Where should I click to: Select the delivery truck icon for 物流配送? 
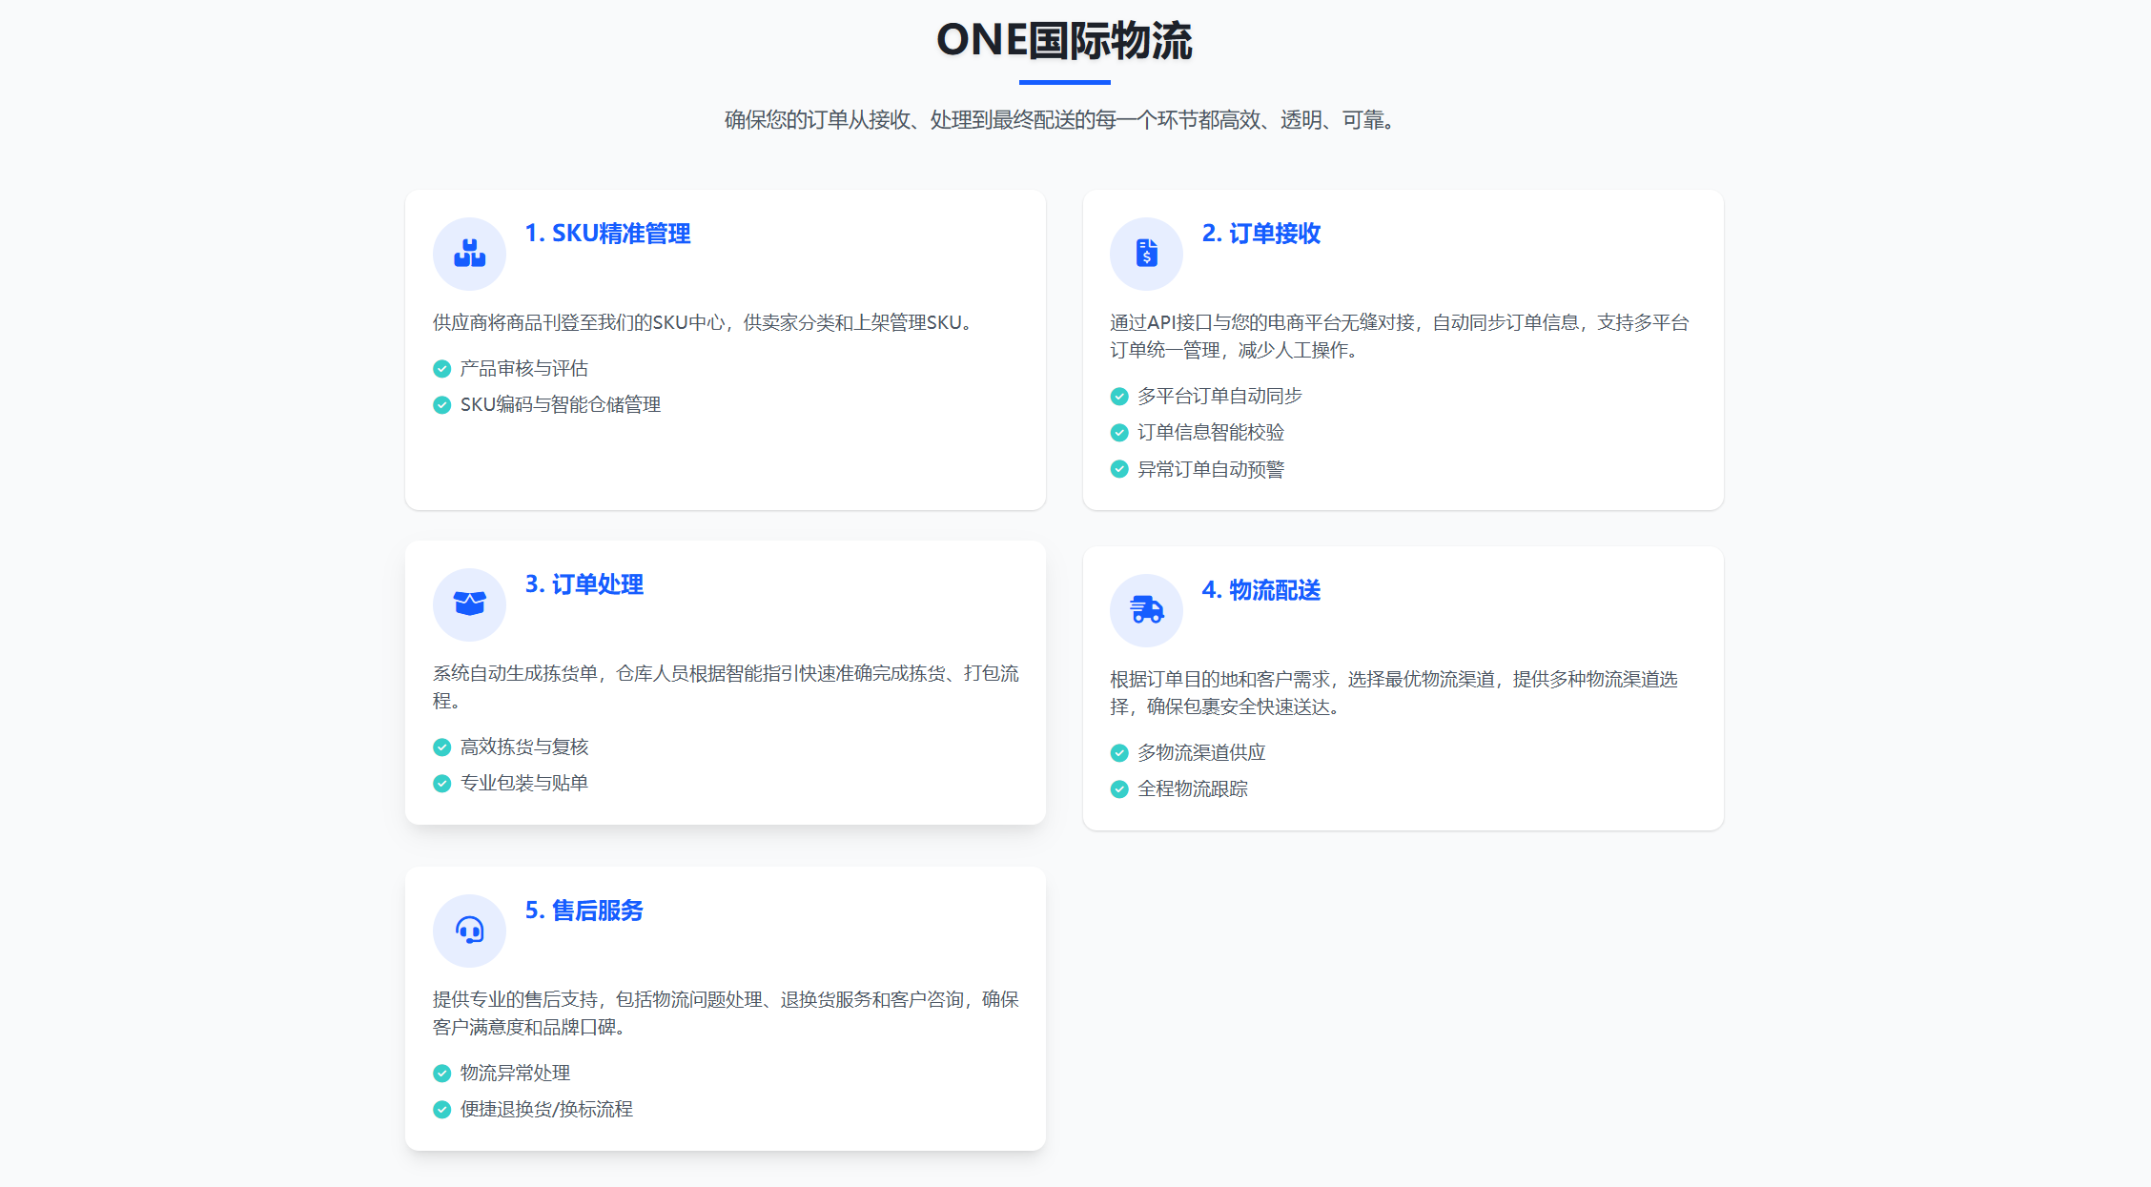pyautogui.click(x=1146, y=610)
